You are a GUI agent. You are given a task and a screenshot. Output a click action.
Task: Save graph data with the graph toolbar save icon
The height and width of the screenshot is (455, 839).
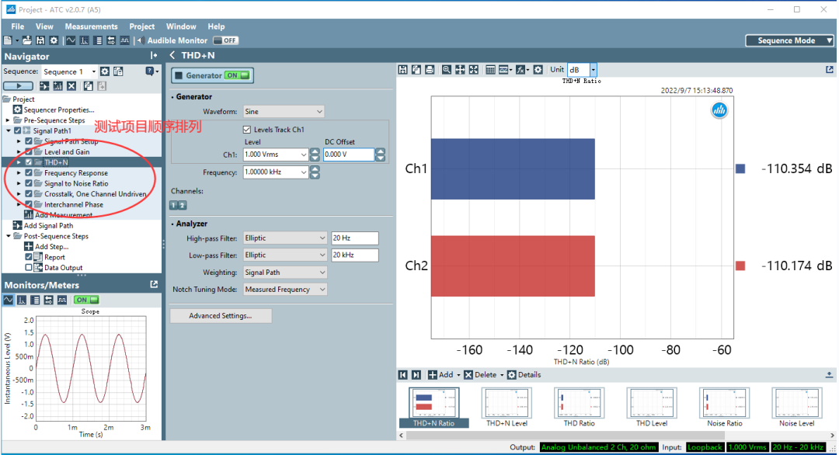point(403,70)
